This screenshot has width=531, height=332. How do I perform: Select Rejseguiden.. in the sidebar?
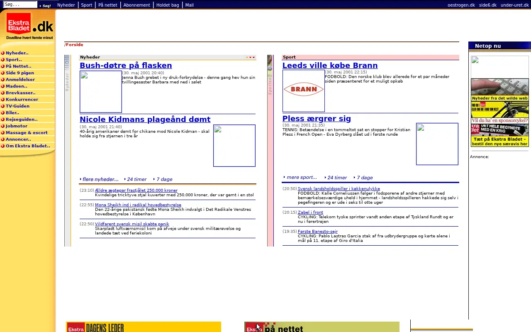[x=22, y=119]
